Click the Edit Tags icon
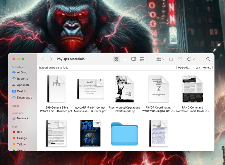Viewport: 225px width, 165px height. (179, 59)
